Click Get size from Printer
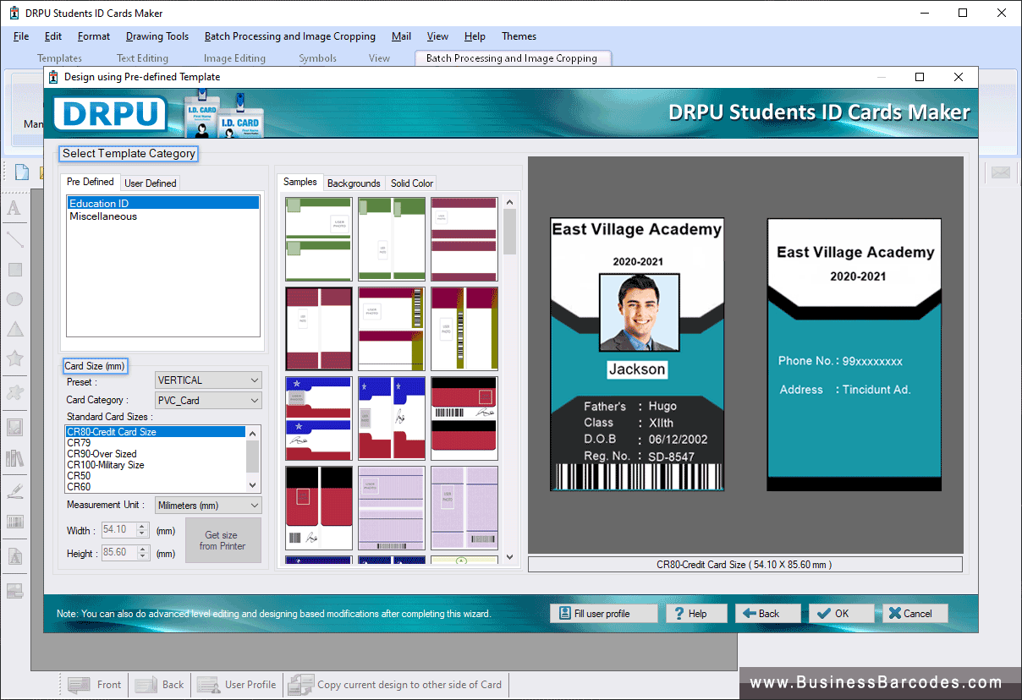The width and height of the screenshot is (1022, 700). click(x=223, y=539)
